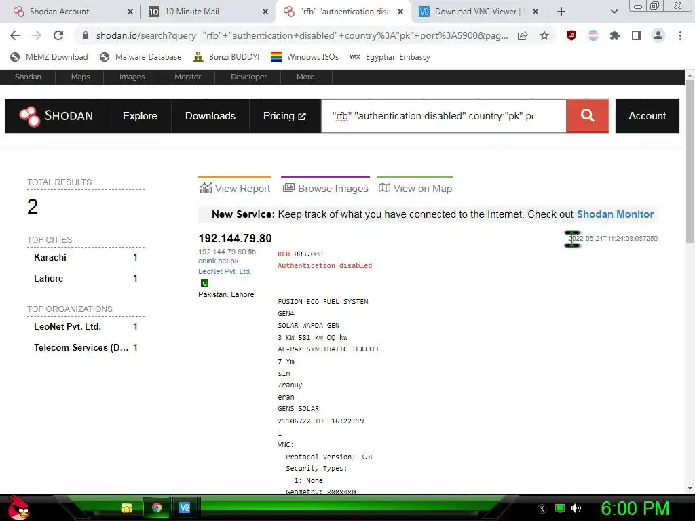Click the LeoNet Pvt. Ltd. organization link

point(225,271)
